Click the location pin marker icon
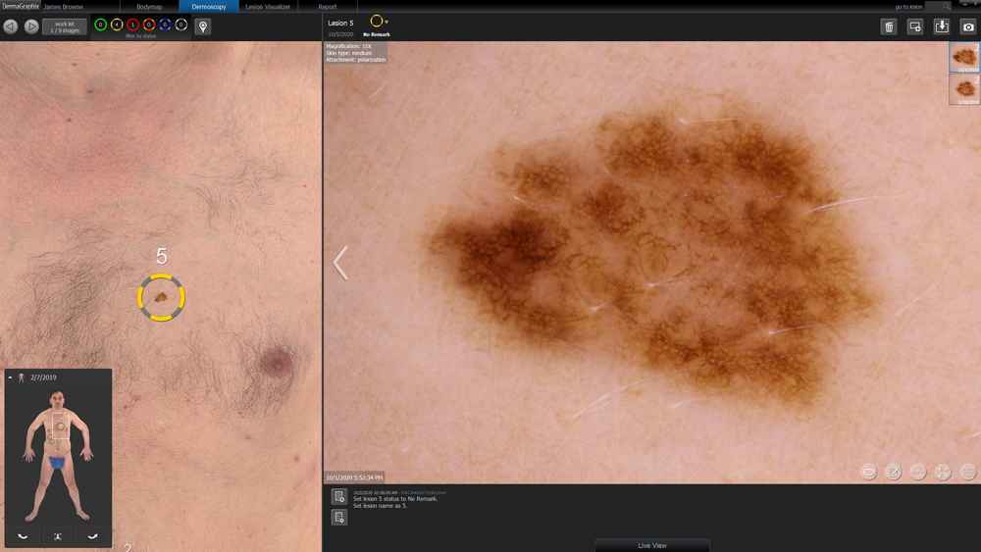981x552 pixels. [203, 26]
